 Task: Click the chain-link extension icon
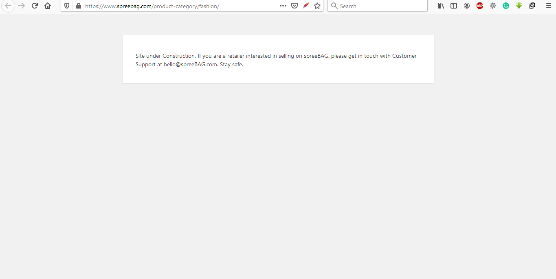[532, 6]
